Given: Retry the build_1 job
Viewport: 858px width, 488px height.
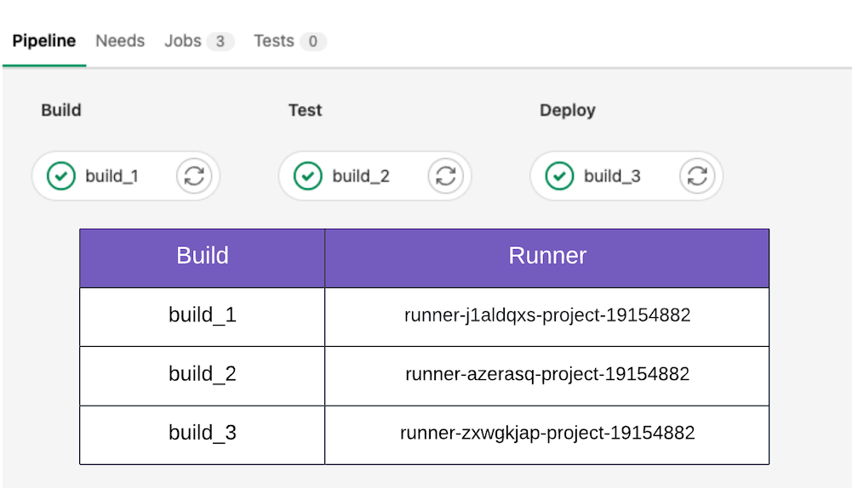Looking at the screenshot, I should tap(194, 176).
